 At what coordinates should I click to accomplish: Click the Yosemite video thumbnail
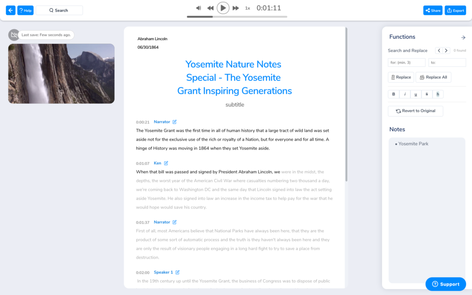point(61,74)
